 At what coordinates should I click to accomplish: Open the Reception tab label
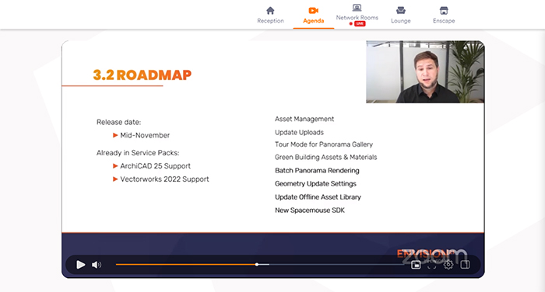tap(270, 21)
